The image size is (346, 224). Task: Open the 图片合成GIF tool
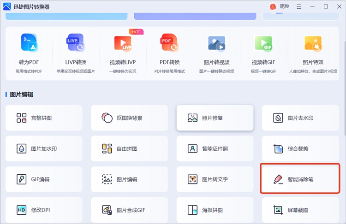[129, 210]
